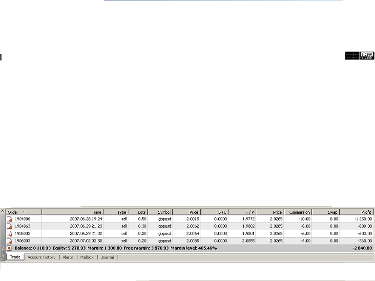Viewport: 375px width, 281px height.
Task: Click open price 2.0064
Action: (x=192, y=234)
